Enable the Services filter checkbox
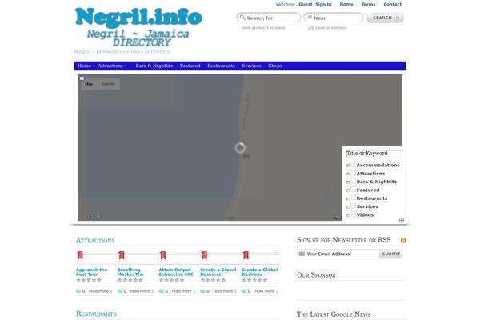Screen dimensions: 480x320 coord(348,206)
